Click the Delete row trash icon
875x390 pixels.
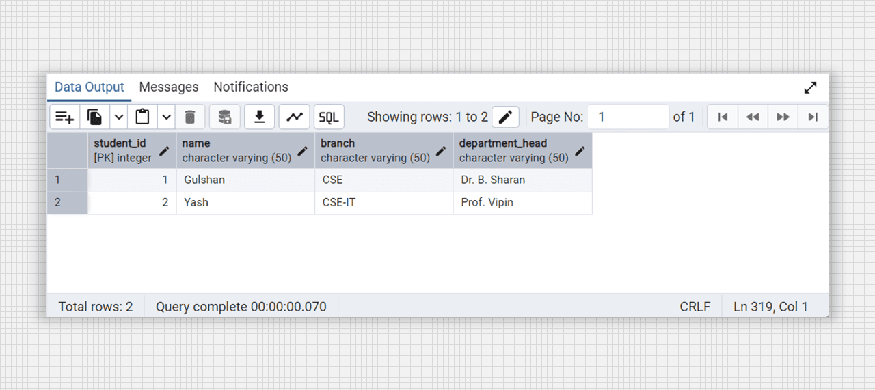pos(190,117)
